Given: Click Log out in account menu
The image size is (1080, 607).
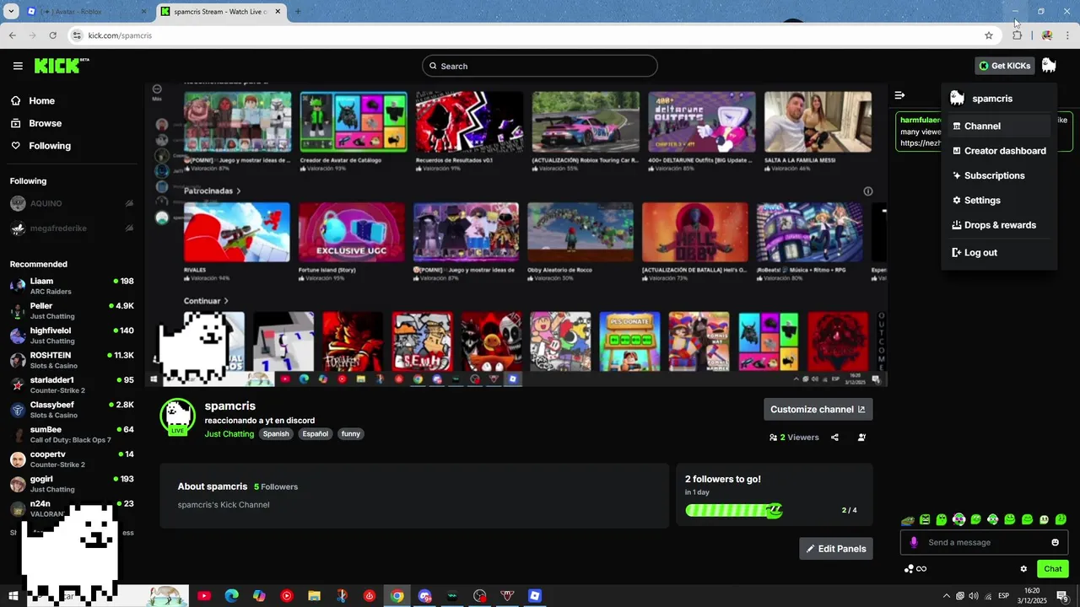Looking at the screenshot, I should pyautogui.click(x=999, y=252).
